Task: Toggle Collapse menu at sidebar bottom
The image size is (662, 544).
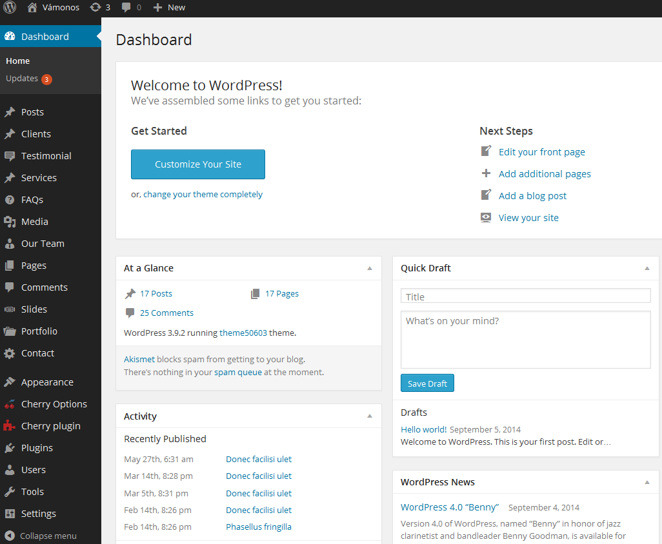Action: [x=45, y=536]
